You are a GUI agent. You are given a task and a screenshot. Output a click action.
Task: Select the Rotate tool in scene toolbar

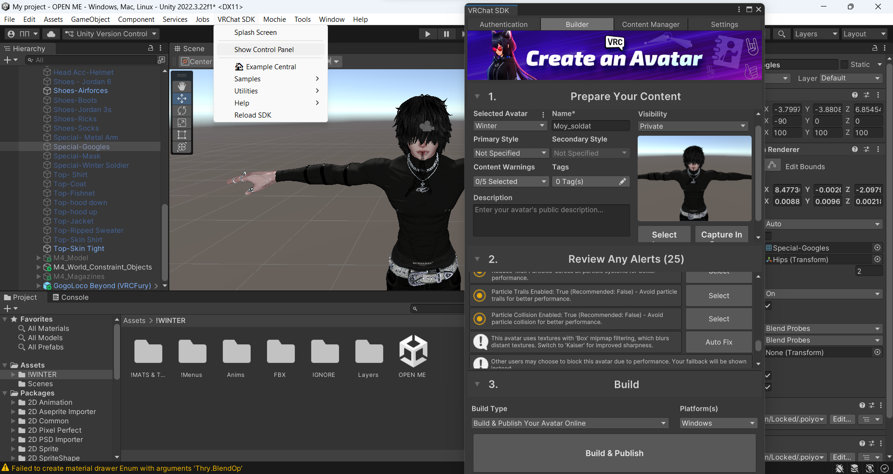point(182,111)
